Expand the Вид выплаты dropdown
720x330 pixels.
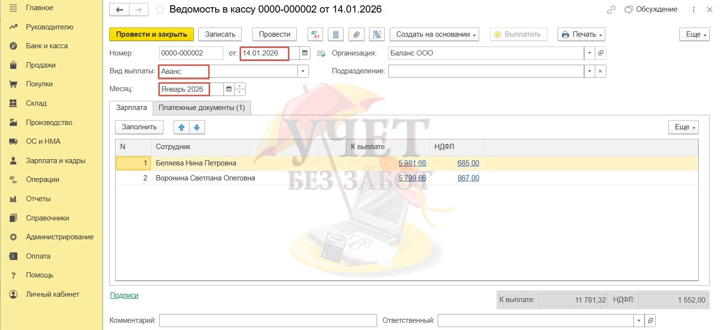(x=303, y=71)
